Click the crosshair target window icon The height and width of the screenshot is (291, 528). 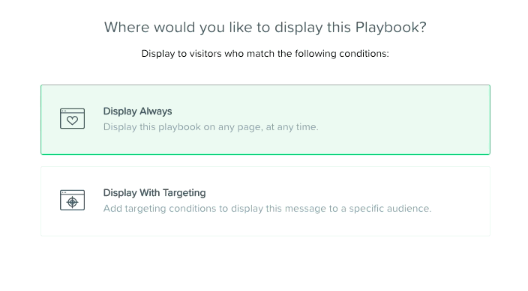73,200
